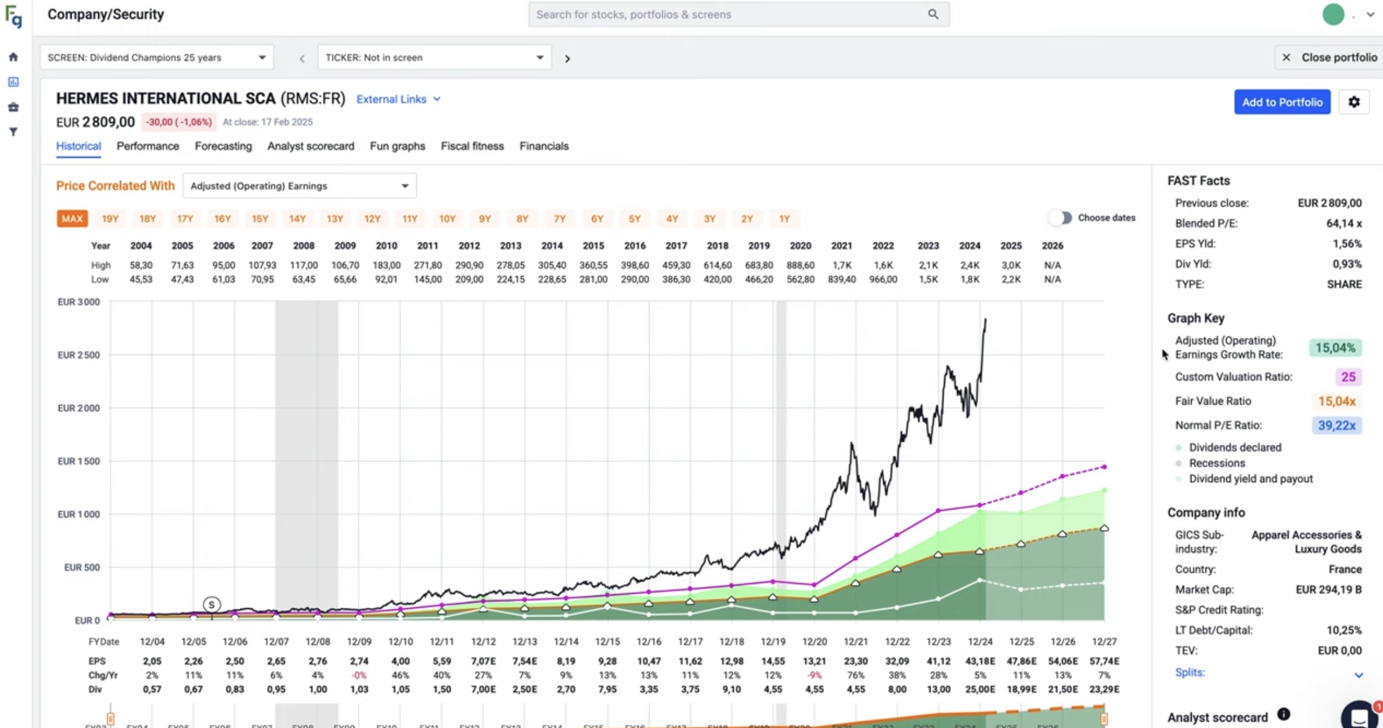Toggle Dividends declared legend item
This screenshot has height=728, width=1383.
coord(1230,447)
